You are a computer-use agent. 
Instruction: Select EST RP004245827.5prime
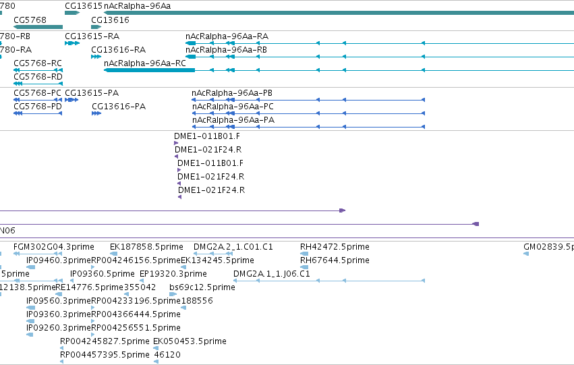pos(105,341)
